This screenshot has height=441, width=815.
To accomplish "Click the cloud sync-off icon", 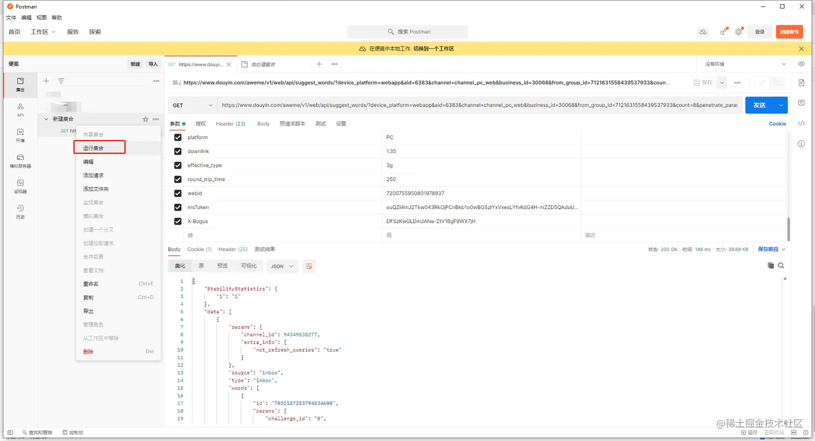I will tap(703, 32).
